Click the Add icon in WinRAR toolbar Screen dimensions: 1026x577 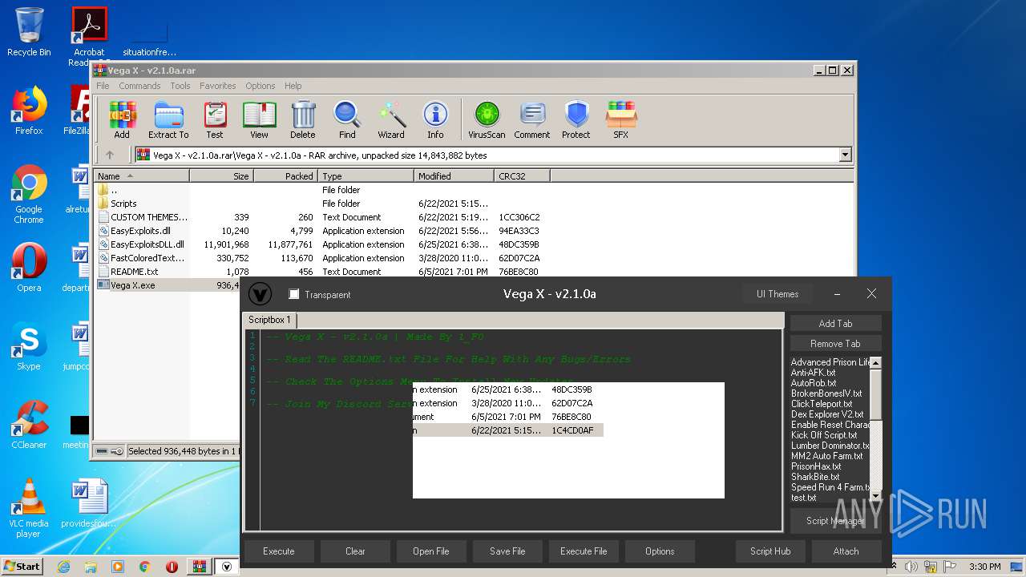pyautogui.click(x=122, y=120)
